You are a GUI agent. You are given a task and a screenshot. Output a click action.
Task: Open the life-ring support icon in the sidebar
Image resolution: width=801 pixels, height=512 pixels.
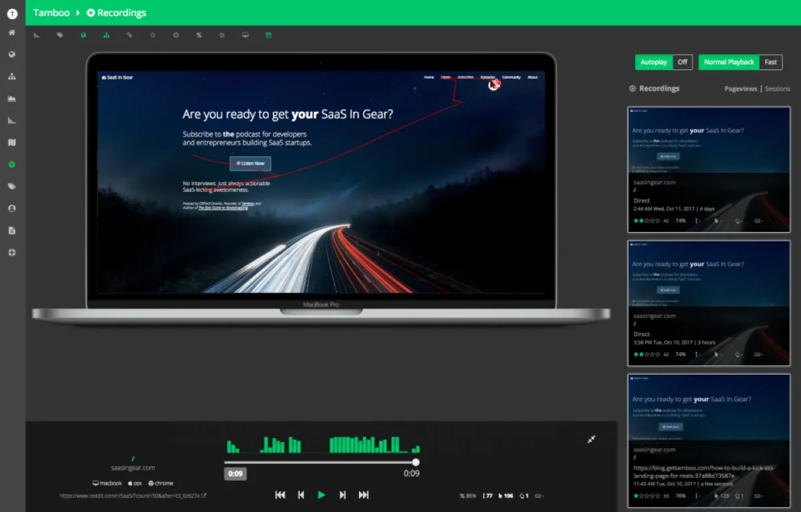tap(12, 253)
